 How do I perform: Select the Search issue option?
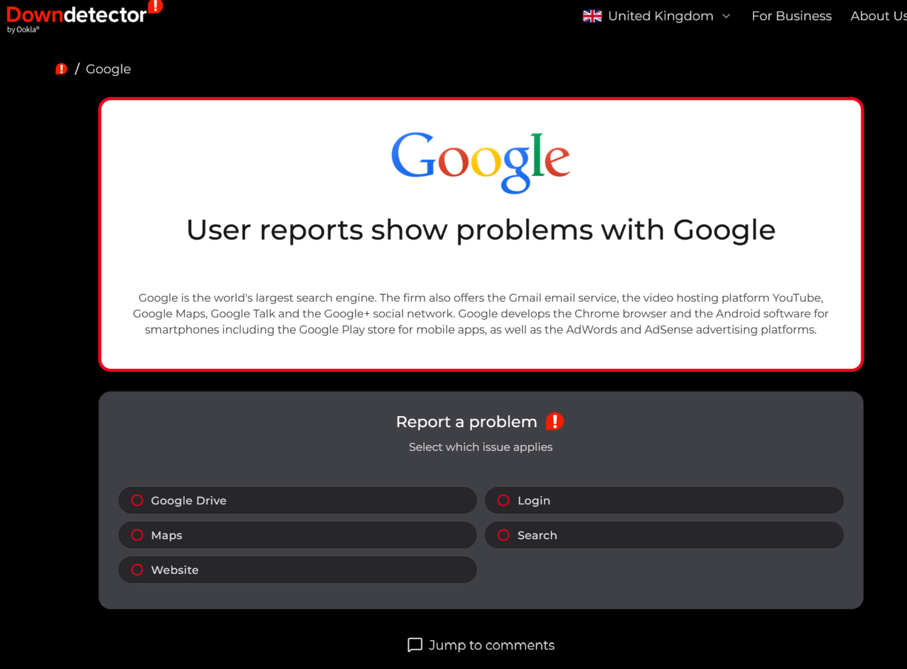point(664,535)
